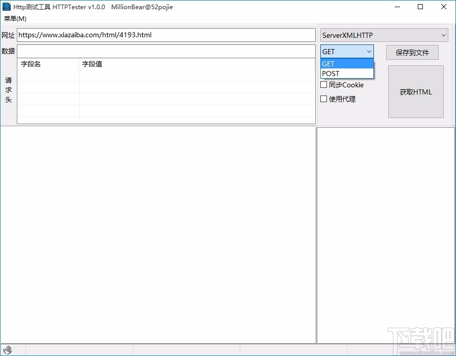Screen dimensions: 456x356
Task: Click the HTTPTester application icon in the title bar
Action: [x=6, y=7]
